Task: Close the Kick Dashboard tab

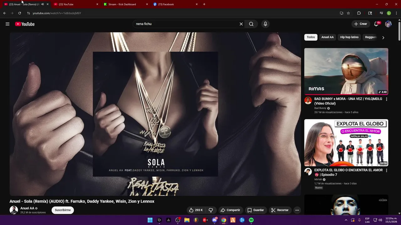Action: pos(147,4)
